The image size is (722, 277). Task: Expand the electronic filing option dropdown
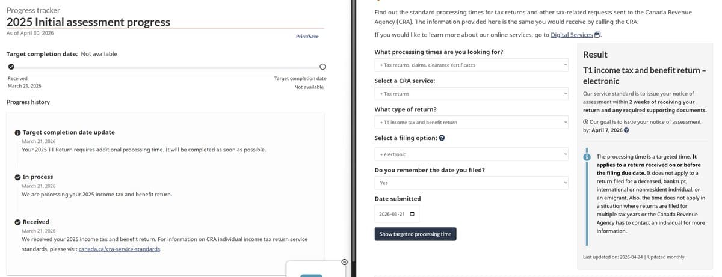(472, 154)
